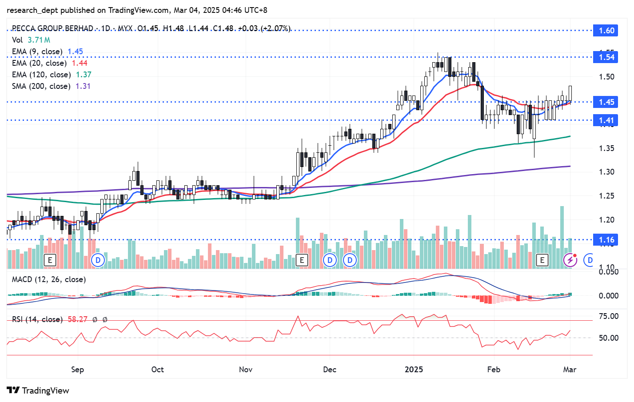Click the Sep label on time axis
Screen dimensions: 634x402
77,370
